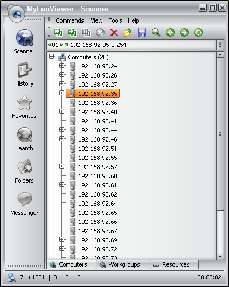Switch to the Computers tab
This screenshot has width=229, height=287.
(72, 264)
